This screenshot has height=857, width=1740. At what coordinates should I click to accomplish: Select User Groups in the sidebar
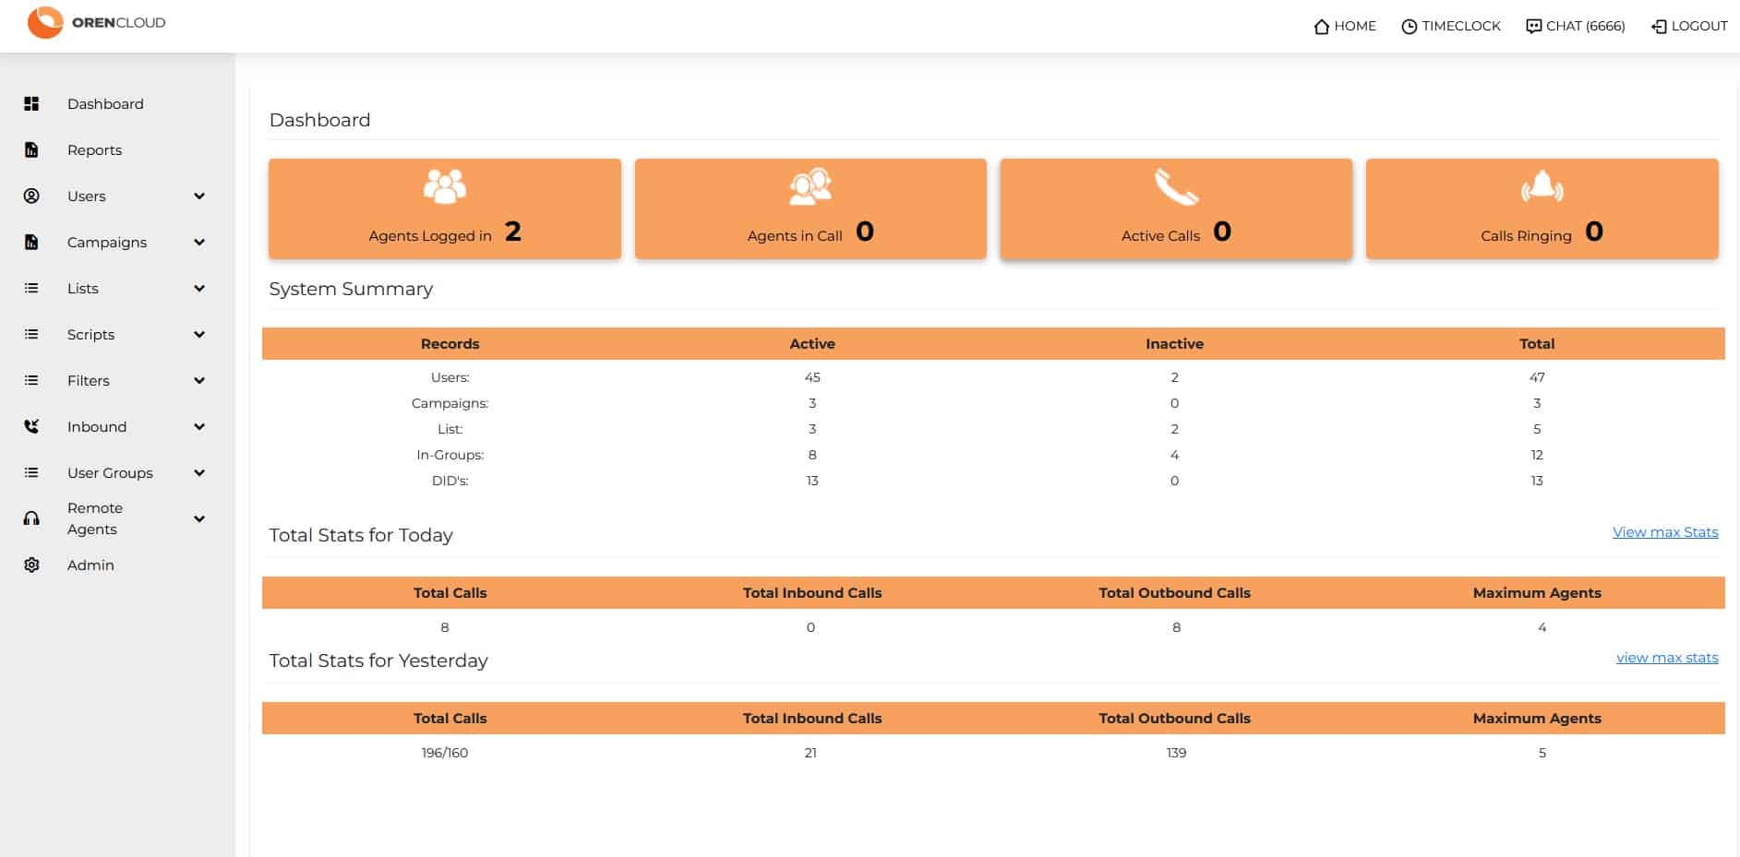click(110, 473)
